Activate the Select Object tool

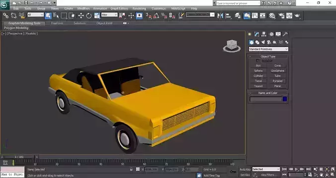(48, 15)
